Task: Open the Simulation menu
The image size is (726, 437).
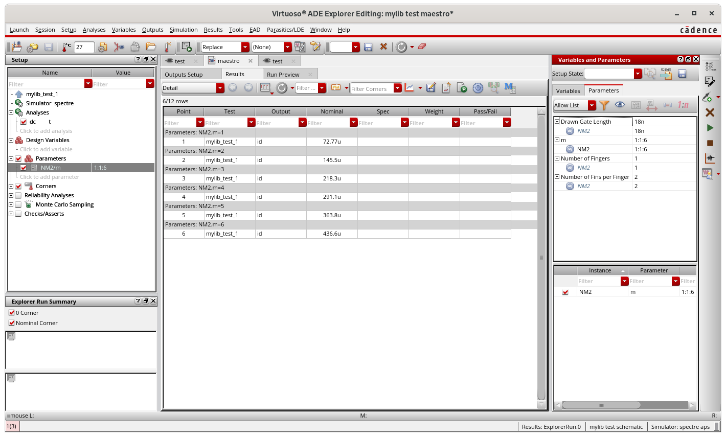Action: (x=184, y=30)
